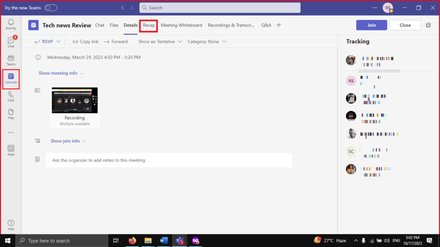Open volume control in system tray
The width and height of the screenshot is (440, 247).
387,241
